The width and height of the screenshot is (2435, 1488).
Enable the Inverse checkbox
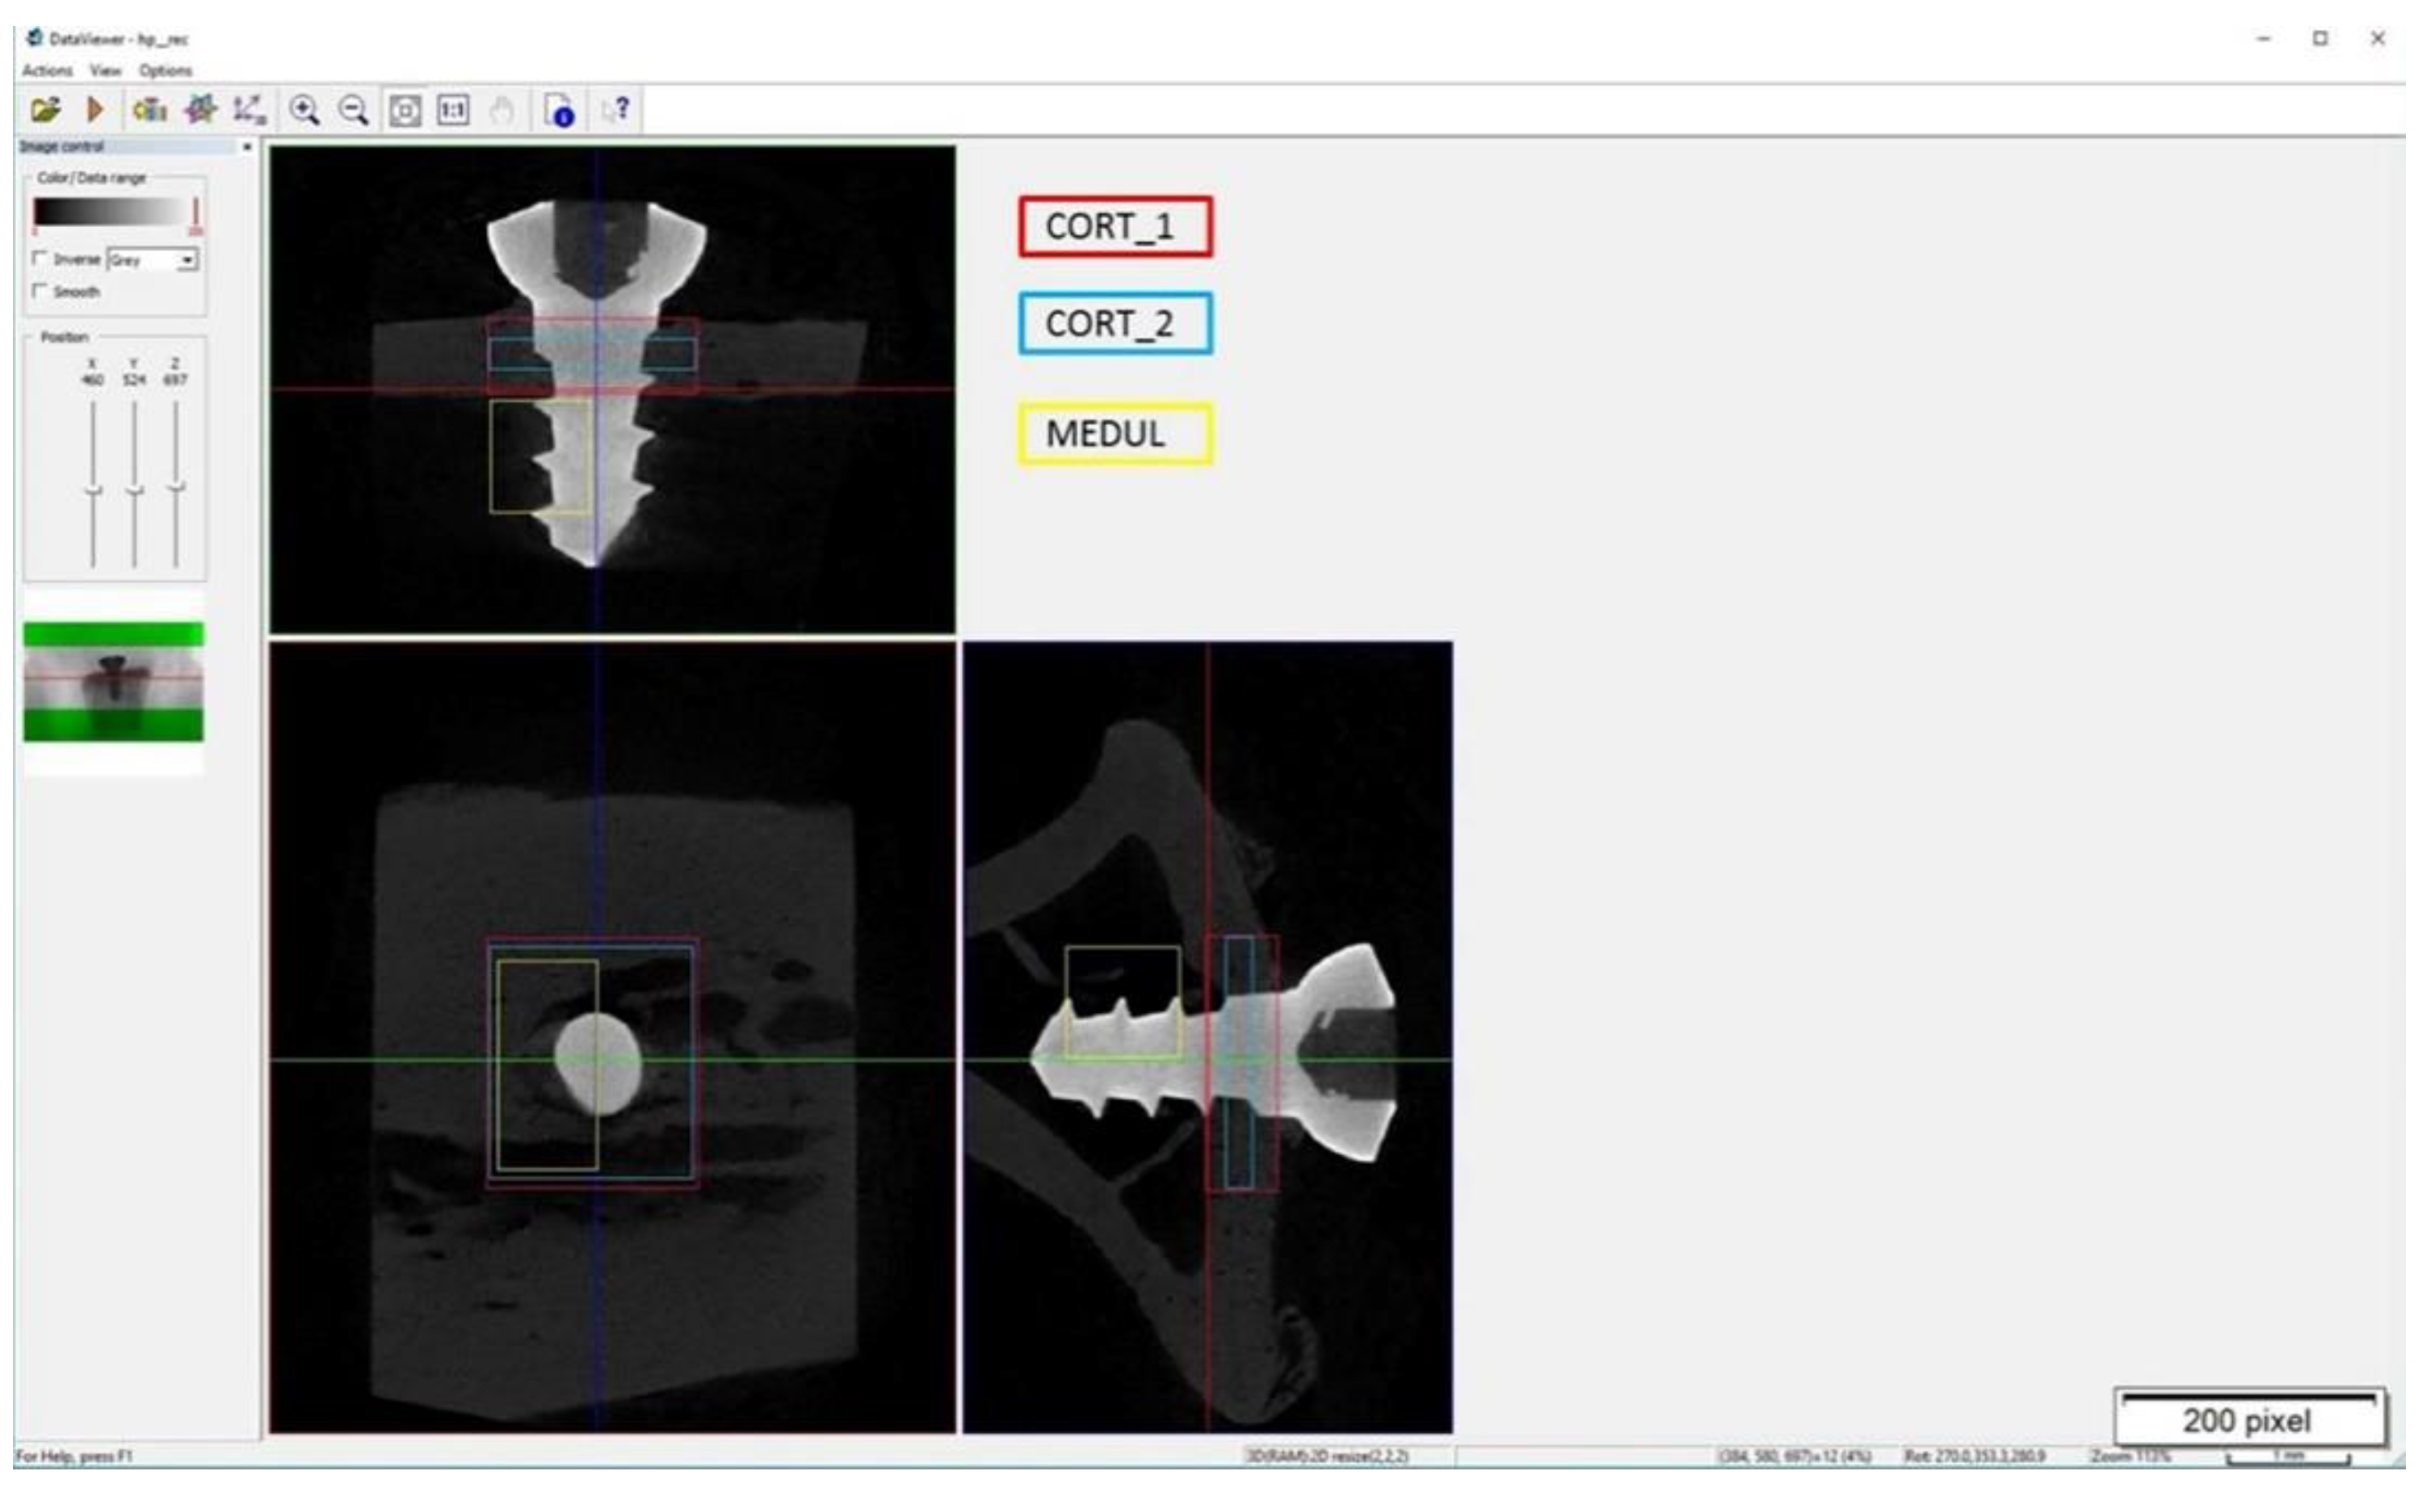[x=40, y=259]
